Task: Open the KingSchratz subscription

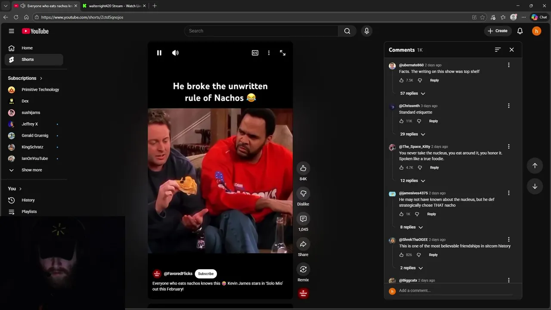Action: (x=34, y=147)
